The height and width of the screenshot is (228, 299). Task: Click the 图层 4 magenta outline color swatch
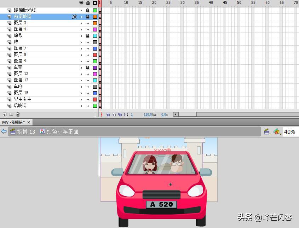[x=95, y=29]
